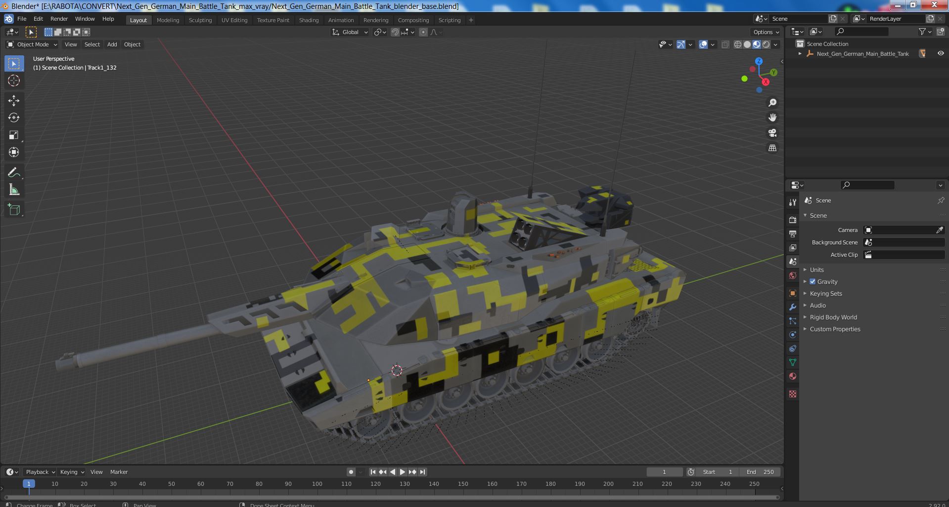The width and height of the screenshot is (949, 507).
Task: Open the Material properties tab
Action: pos(793,376)
